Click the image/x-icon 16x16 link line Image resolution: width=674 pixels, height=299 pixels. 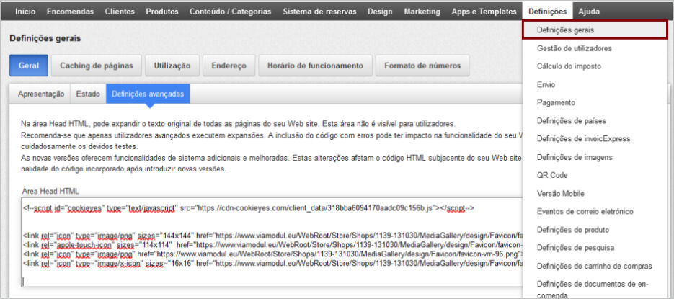point(272,263)
